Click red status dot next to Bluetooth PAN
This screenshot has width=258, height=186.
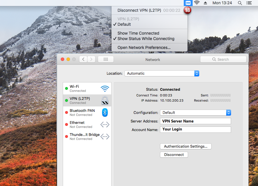click(x=67, y=112)
